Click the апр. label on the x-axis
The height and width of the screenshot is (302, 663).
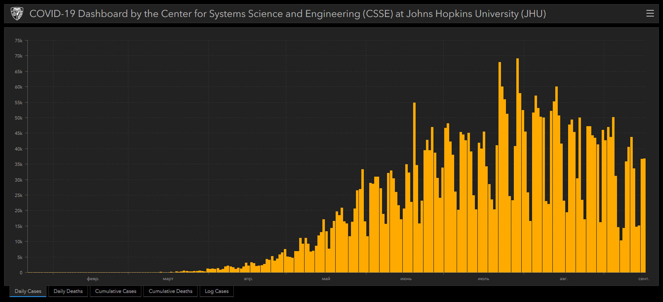pyautogui.click(x=248, y=279)
